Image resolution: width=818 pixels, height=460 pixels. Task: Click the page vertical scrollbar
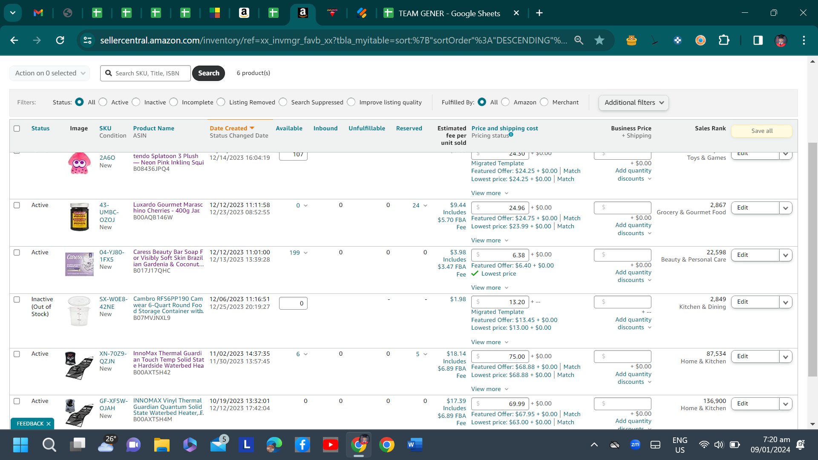tap(812, 260)
